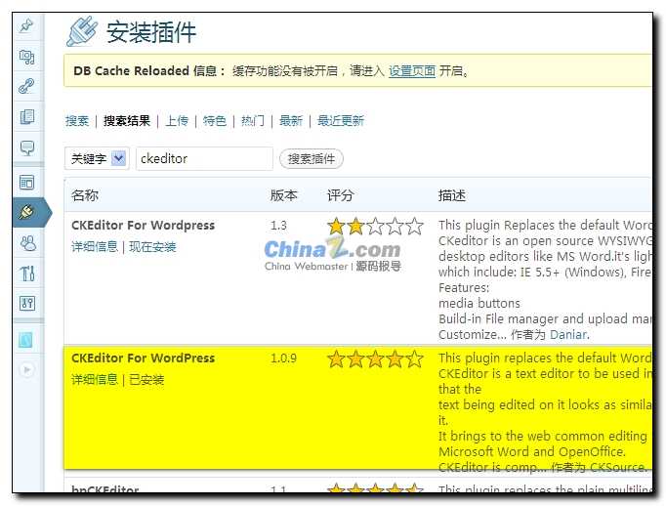The height and width of the screenshot is (506, 666).
Task: Open the Comments bubble icon in sidebar
Action: [x=26, y=148]
